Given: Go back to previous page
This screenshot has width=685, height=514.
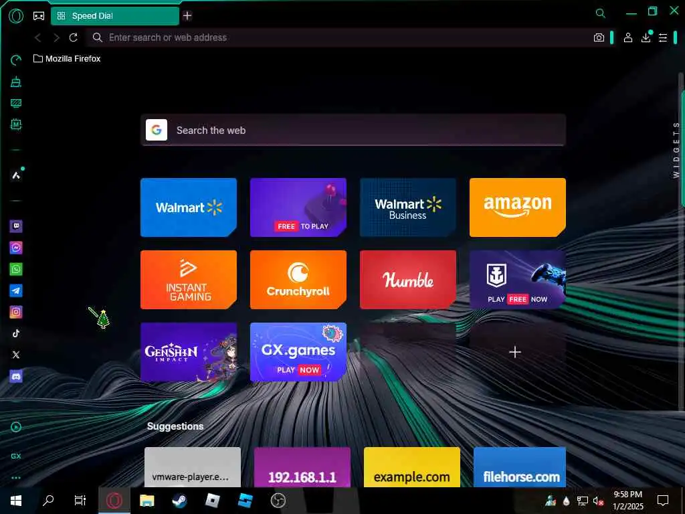Looking at the screenshot, I should click(38, 37).
